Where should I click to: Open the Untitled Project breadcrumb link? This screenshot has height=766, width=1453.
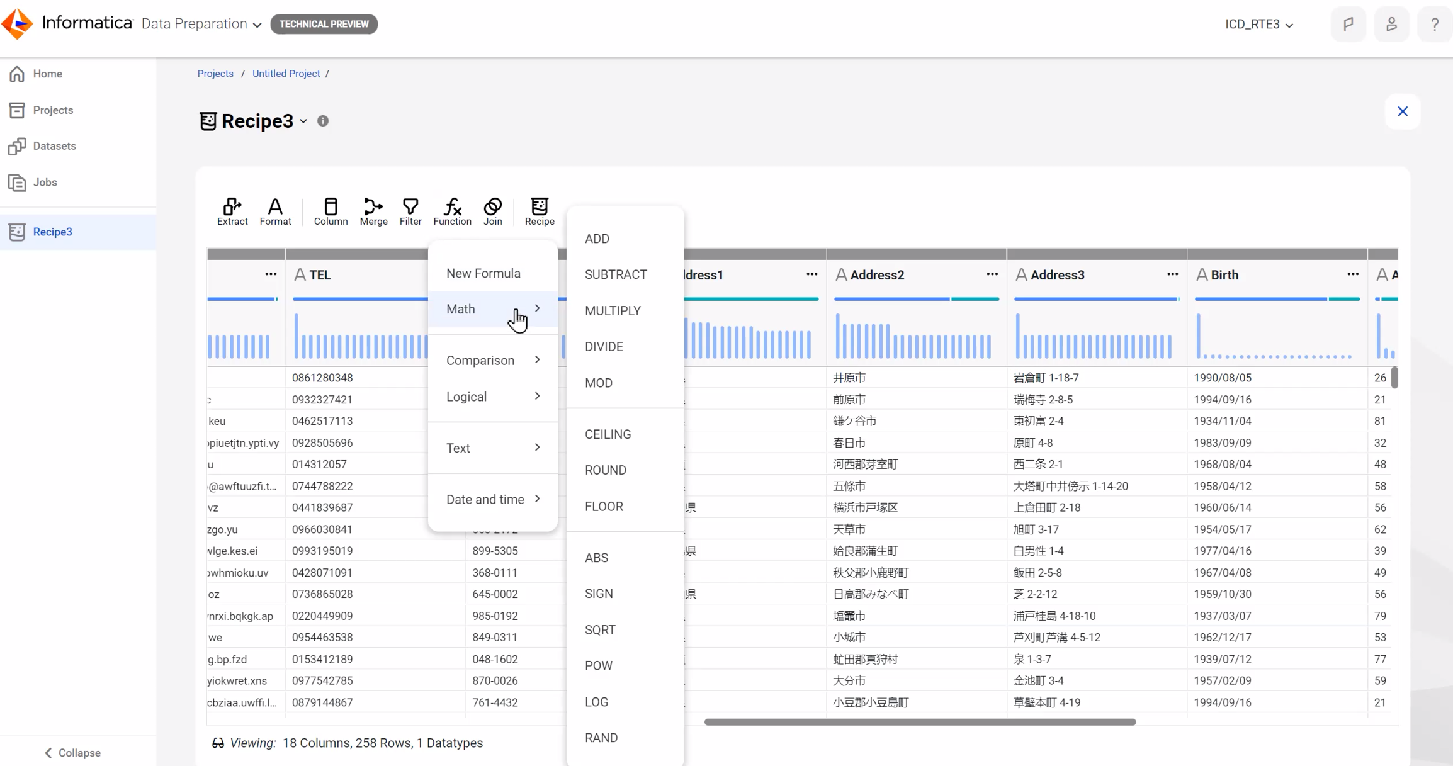[x=286, y=73]
